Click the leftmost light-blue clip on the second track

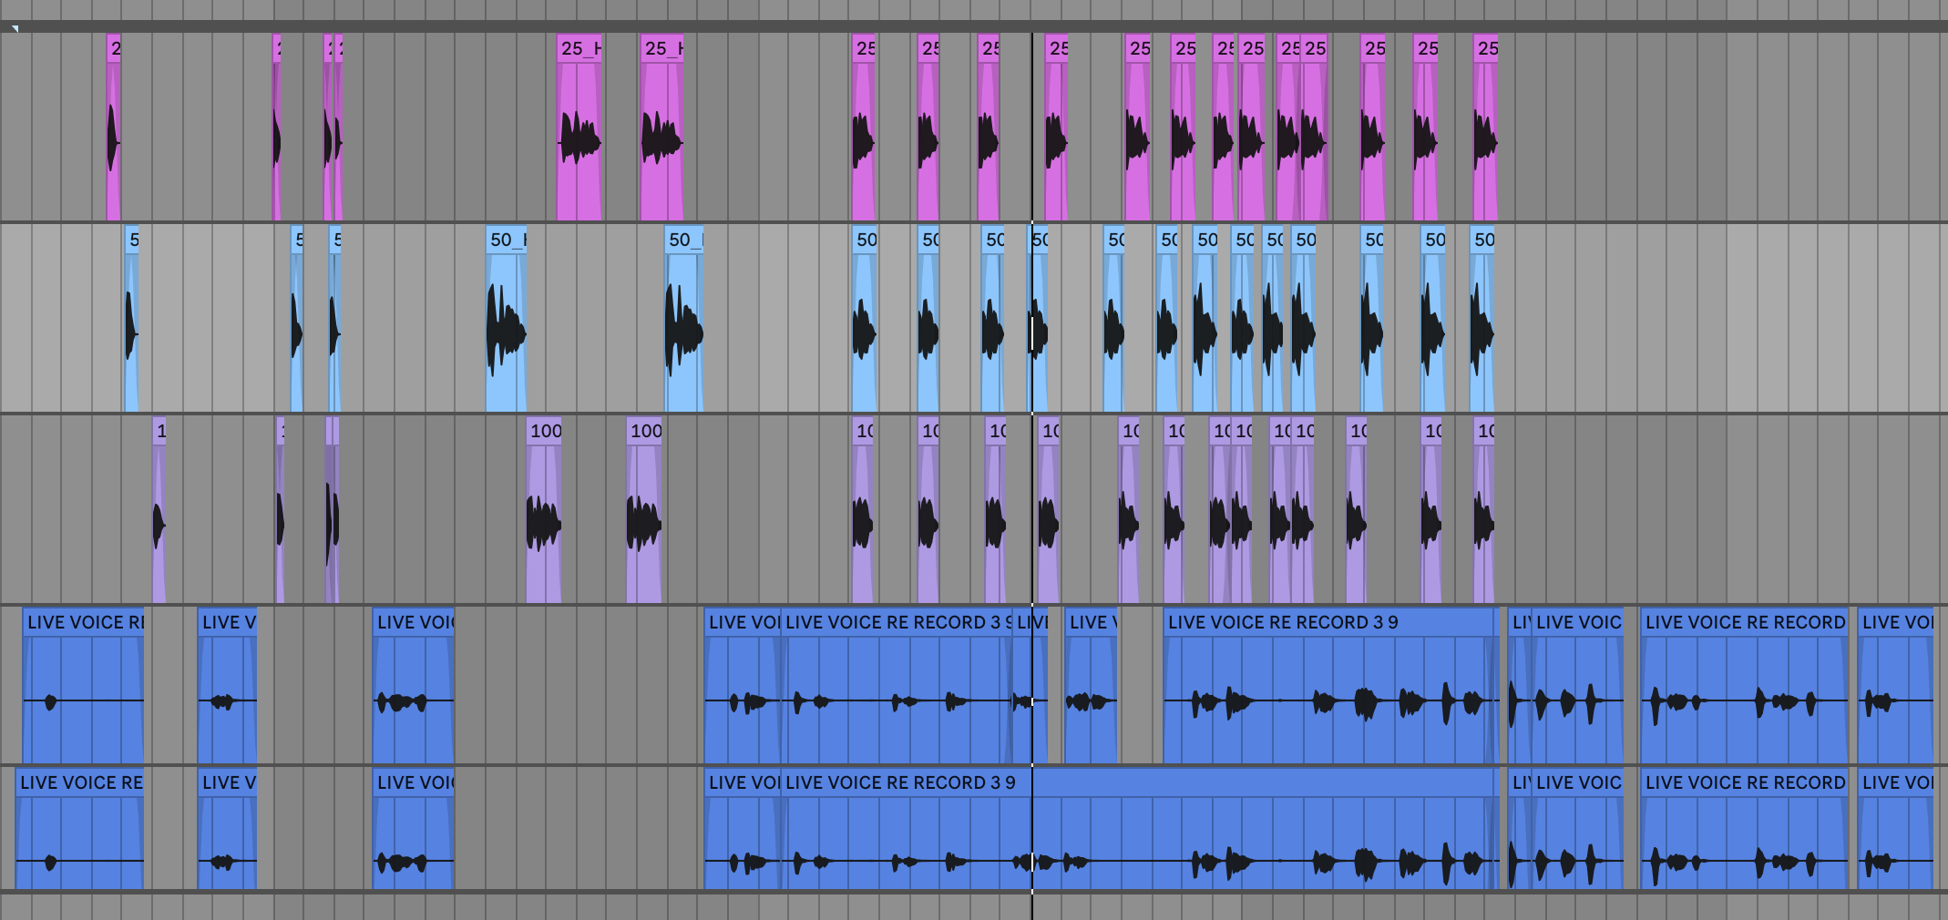(x=131, y=319)
